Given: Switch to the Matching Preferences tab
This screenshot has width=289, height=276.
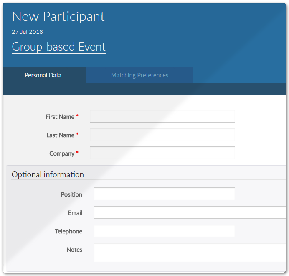Looking at the screenshot, I should click(x=140, y=75).
